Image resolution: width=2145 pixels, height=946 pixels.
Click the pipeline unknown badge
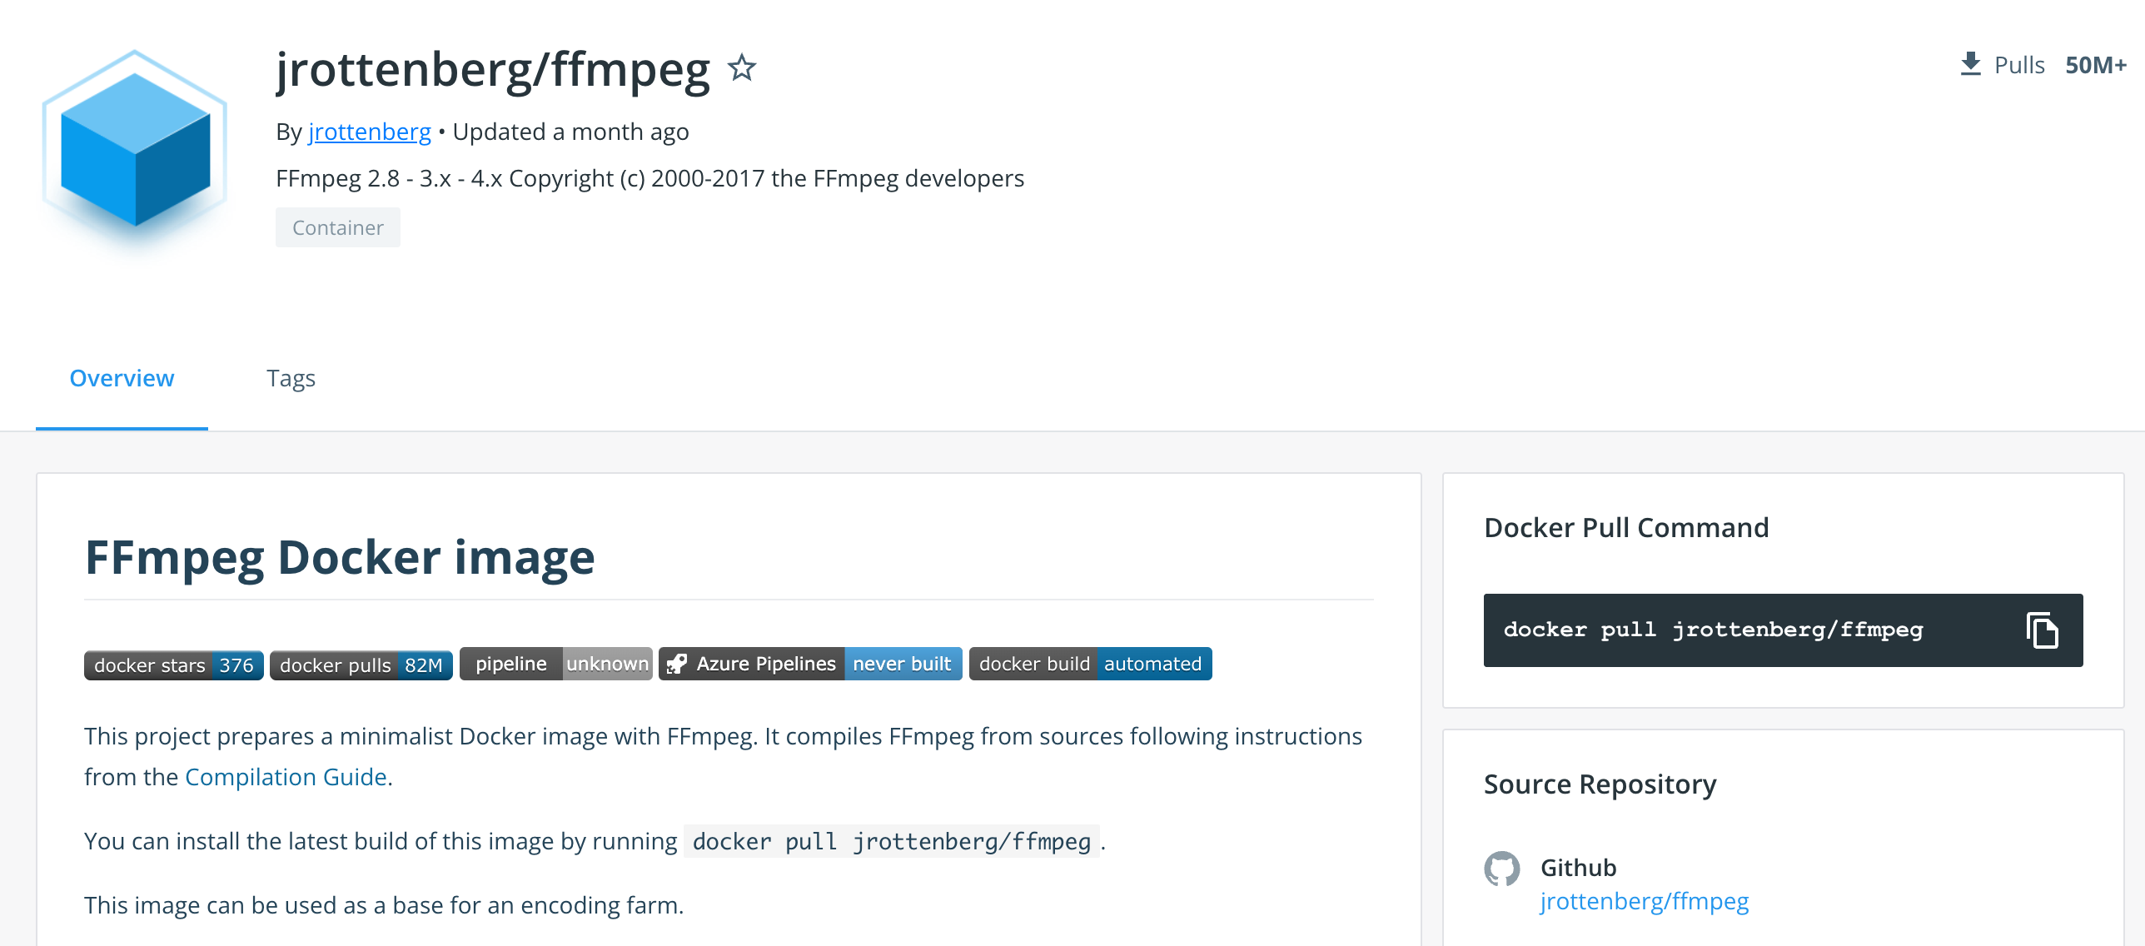click(555, 664)
